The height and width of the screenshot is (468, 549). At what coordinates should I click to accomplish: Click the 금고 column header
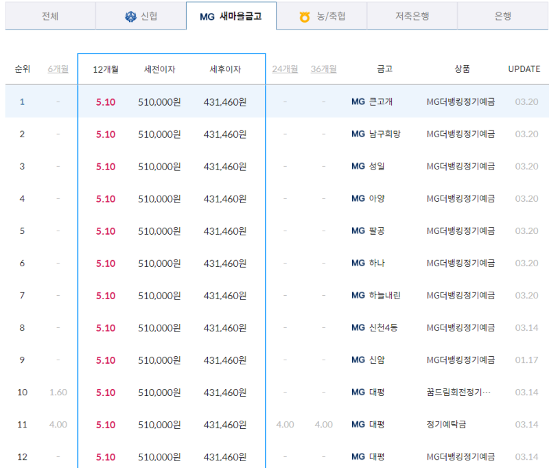coord(384,69)
